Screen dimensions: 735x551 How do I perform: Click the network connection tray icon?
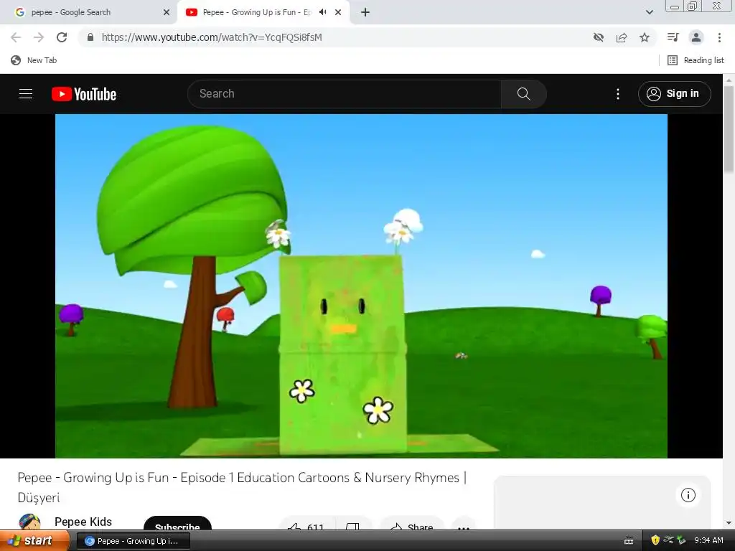click(x=668, y=541)
